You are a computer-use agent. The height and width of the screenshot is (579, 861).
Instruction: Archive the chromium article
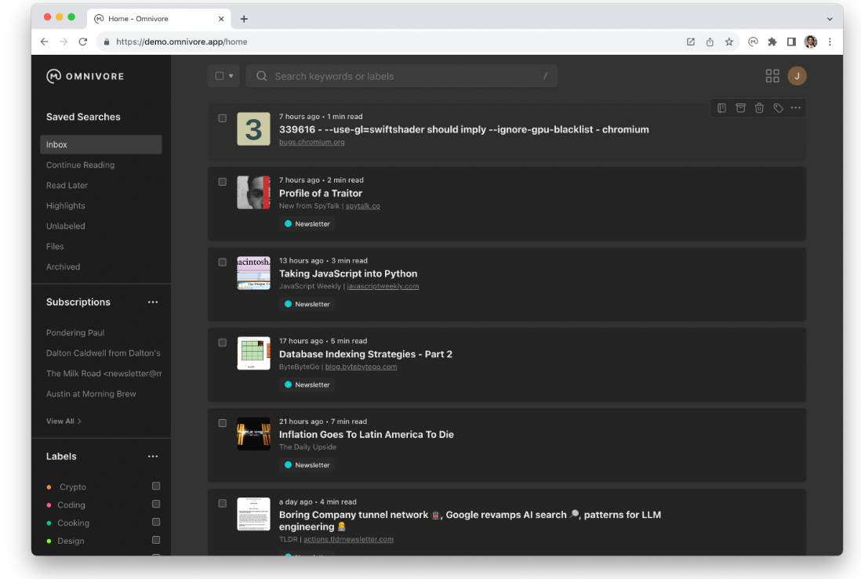(x=740, y=108)
